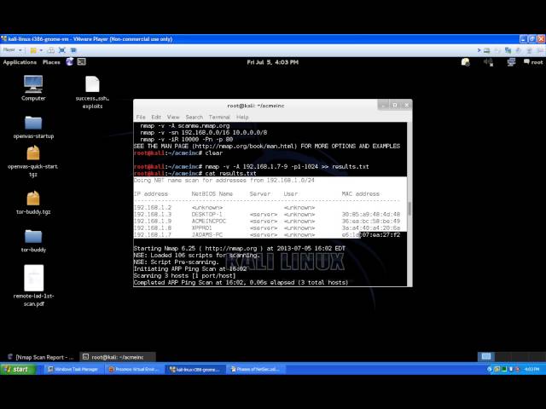Click the VMware network adapter device icon
546x409 pixels.
(508, 50)
